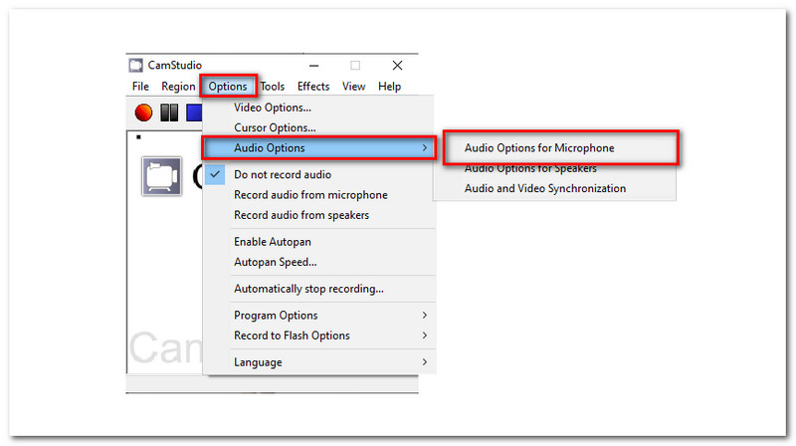Open the Effects menu
This screenshot has width=796, height=446.
(x=313, y=87)
